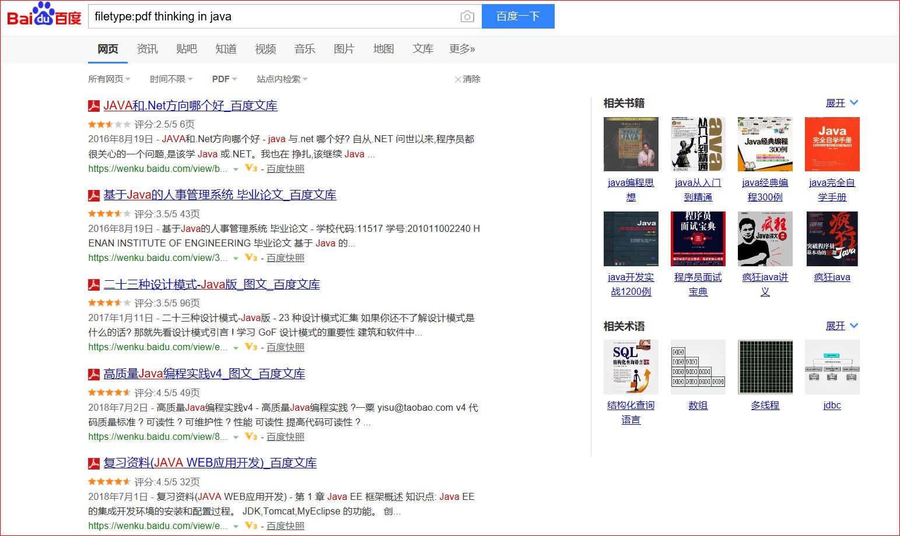Click V3 badge on 复习资料 result

251,526
